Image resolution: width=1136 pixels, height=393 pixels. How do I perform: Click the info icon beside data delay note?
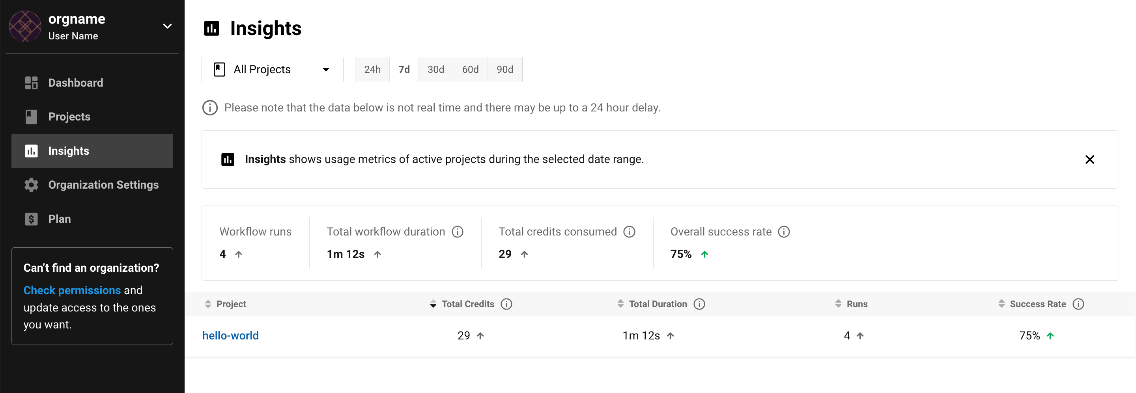click(210, 108)
